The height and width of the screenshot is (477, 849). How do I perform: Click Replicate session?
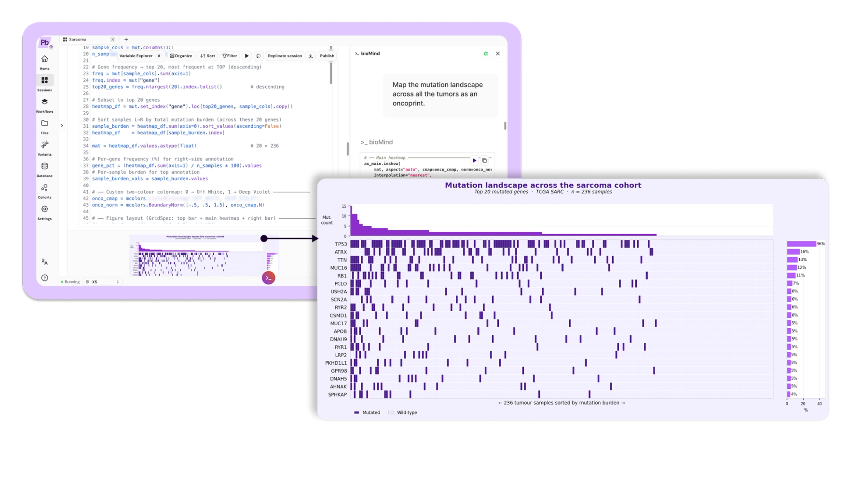(x=285, y=56)
